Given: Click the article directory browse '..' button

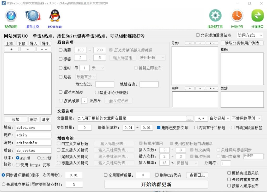Looking at the screenshot, I should point(190,118).
